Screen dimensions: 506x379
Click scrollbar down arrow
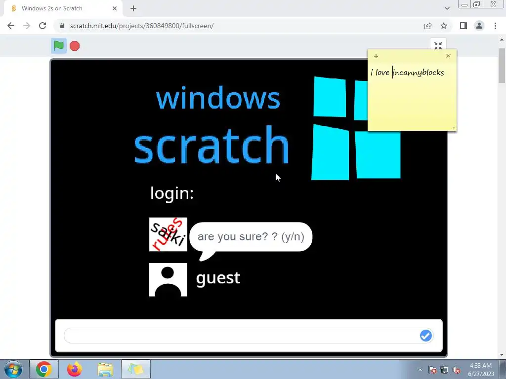pyautogui.click(x=502, y=355)
